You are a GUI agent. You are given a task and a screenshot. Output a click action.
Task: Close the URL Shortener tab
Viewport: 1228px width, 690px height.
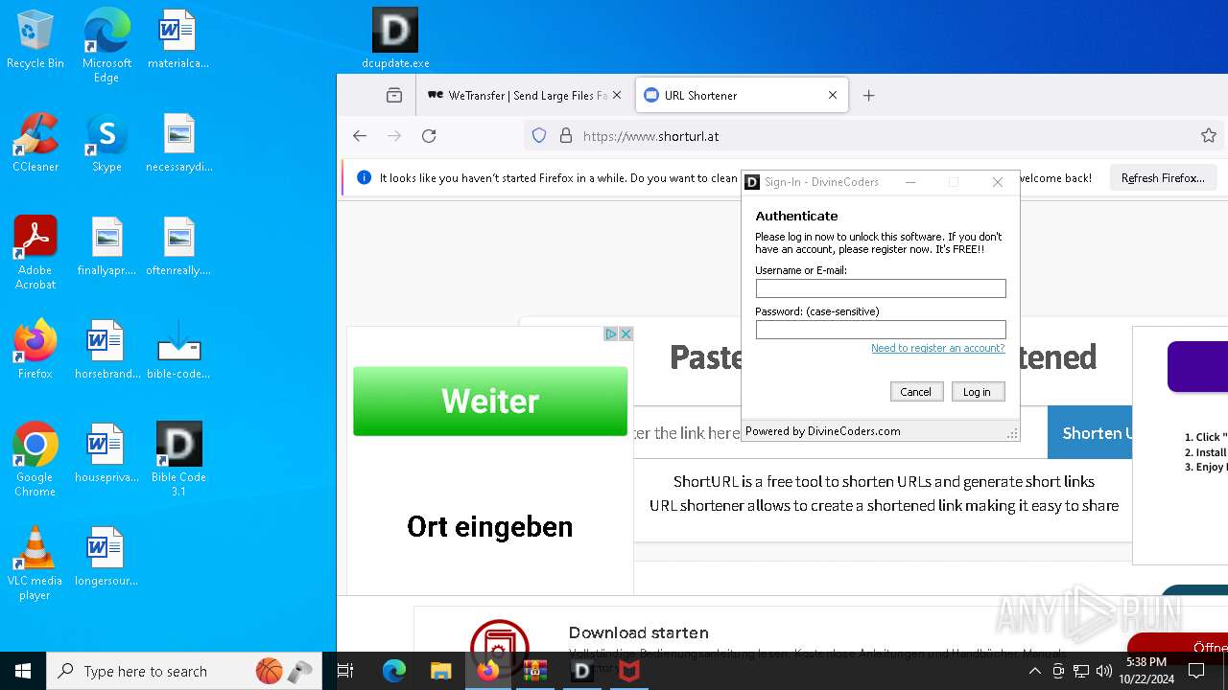(x=833, y=96)
